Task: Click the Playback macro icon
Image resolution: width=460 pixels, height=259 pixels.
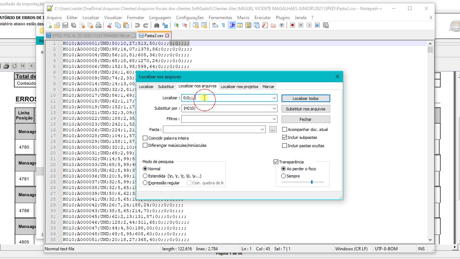Action: (x=309, y=25)
